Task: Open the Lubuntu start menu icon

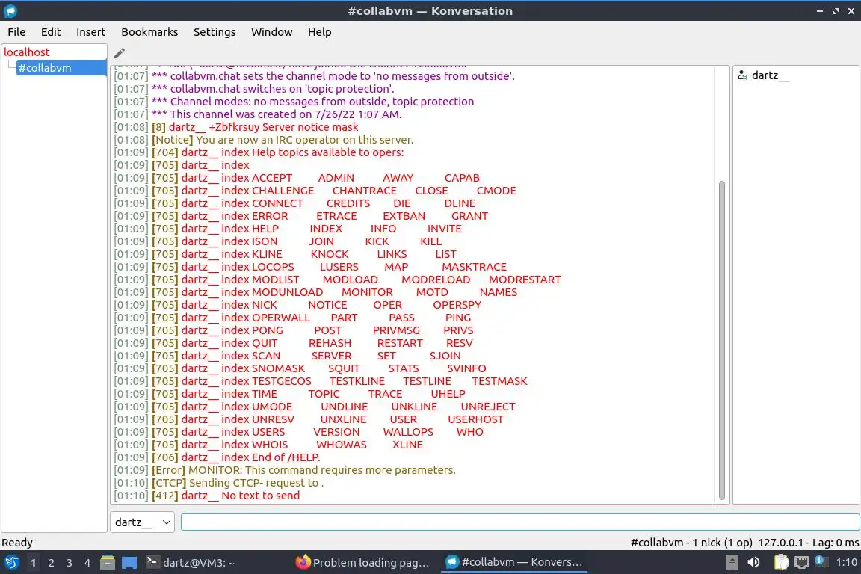Action: 11,563
